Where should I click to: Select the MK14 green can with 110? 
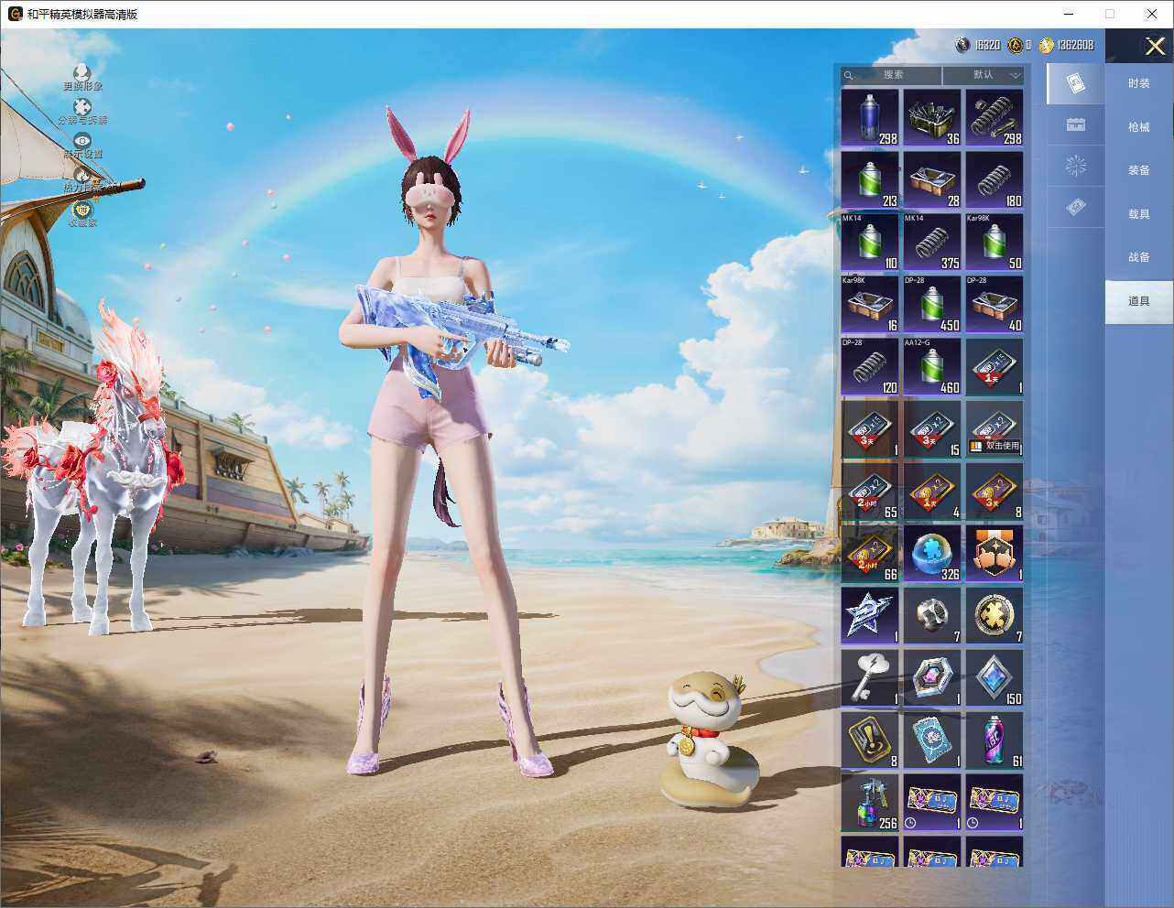pos(870,243)
